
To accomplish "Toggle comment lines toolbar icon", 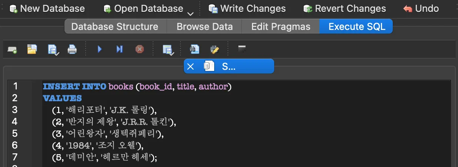I will 242,49.
